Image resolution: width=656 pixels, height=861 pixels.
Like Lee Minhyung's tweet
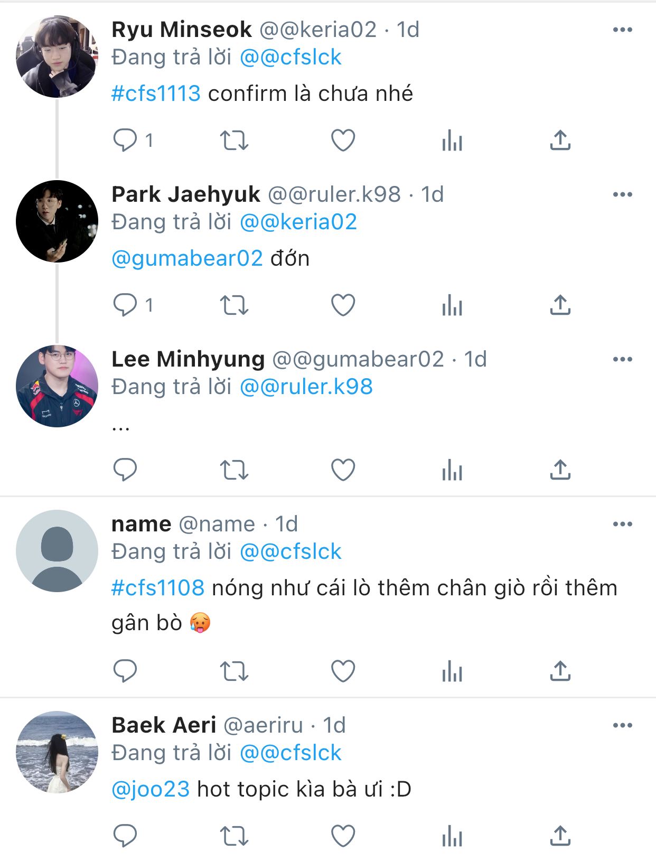coord(343,470)
